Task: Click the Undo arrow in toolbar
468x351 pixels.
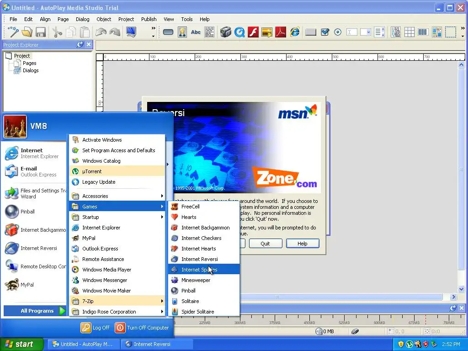Action: pyautogui.click(x=101, y=32)
